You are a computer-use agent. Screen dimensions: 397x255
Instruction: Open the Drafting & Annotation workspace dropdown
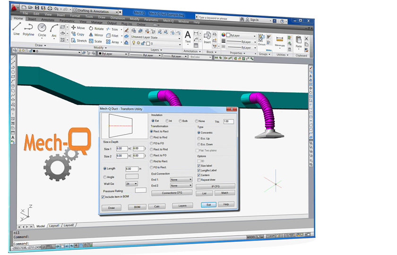click(x=95, y=11)
